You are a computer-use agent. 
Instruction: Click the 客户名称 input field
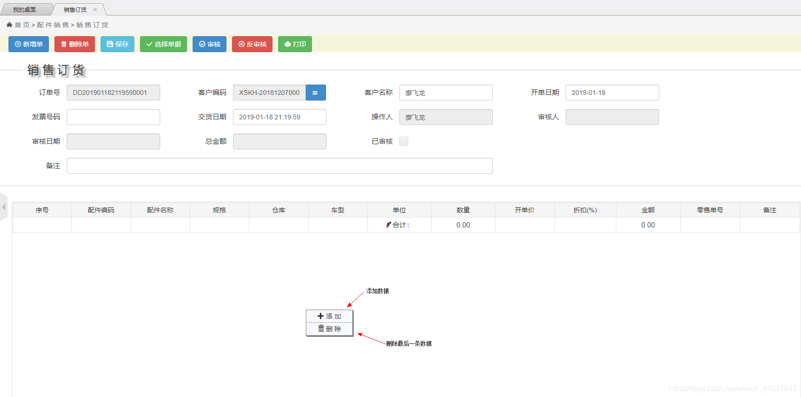point(446,93)
